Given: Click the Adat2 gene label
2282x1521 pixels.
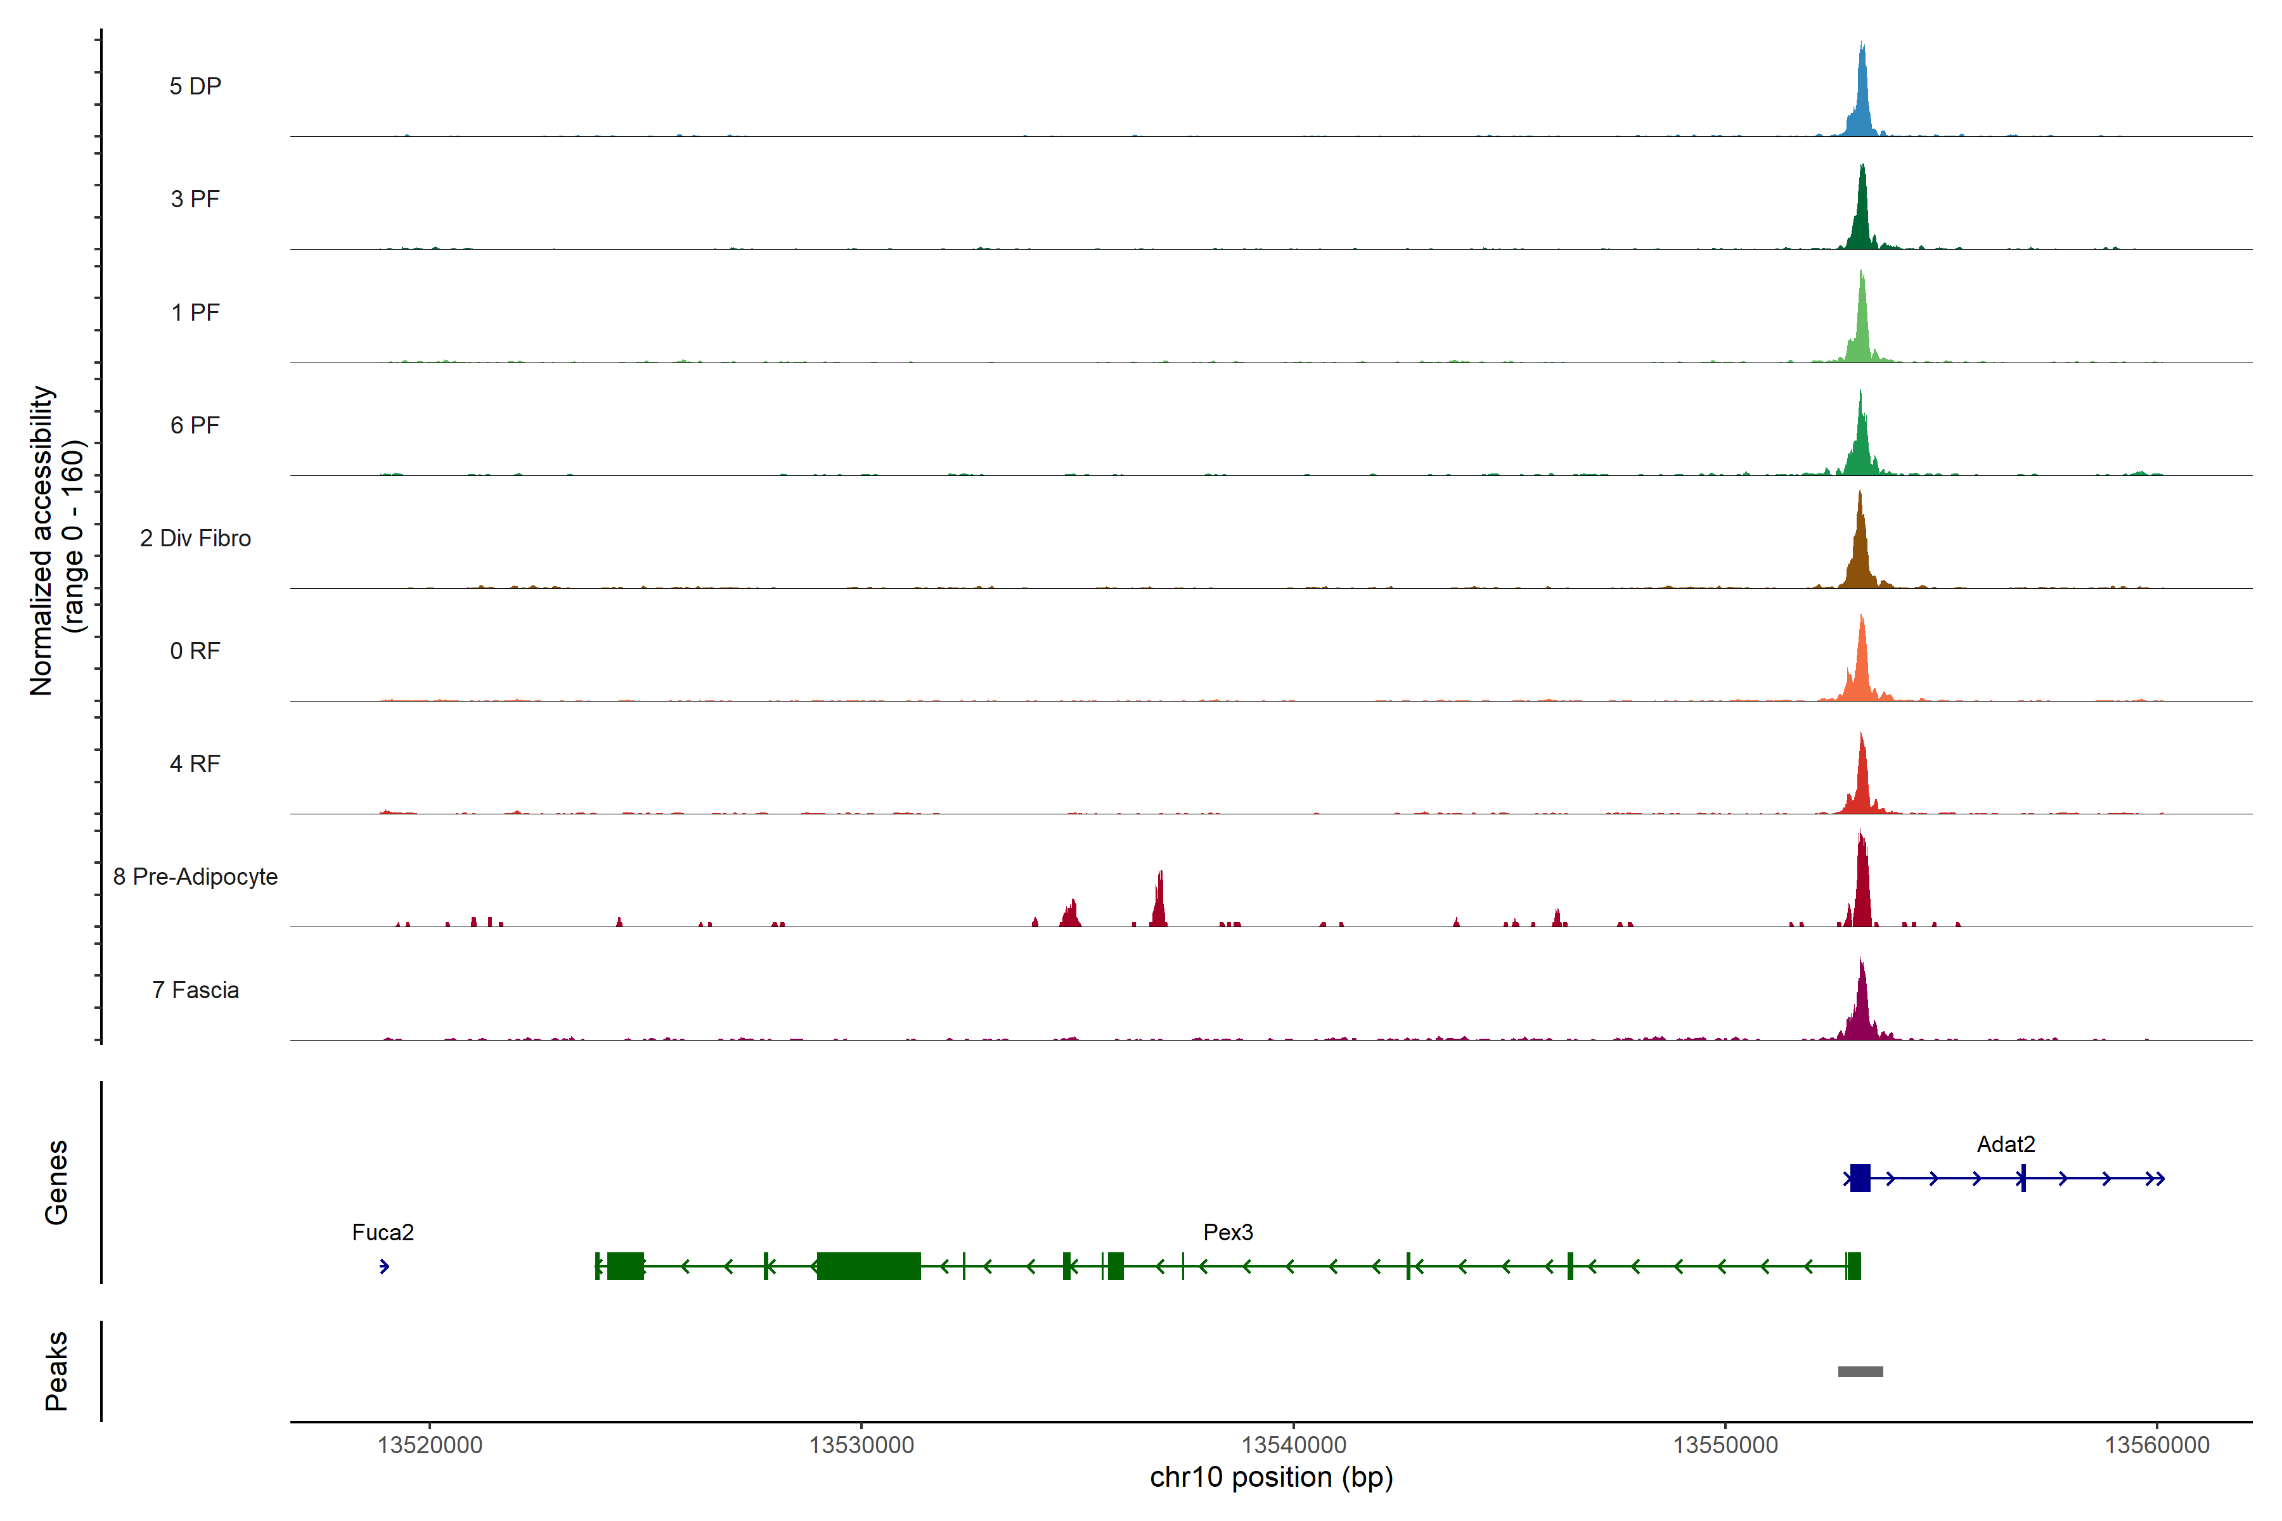Looking at the screenshot, I should tap(2004, 1144).
